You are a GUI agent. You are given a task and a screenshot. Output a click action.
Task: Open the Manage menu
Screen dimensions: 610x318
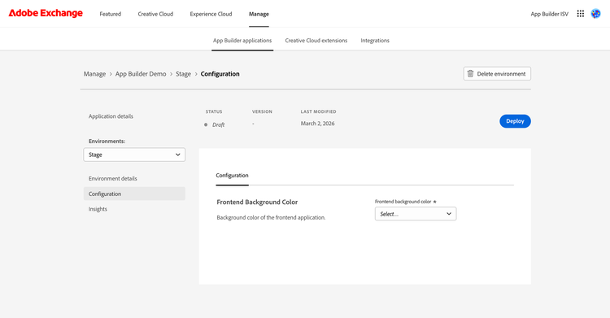tap(259, 14)
